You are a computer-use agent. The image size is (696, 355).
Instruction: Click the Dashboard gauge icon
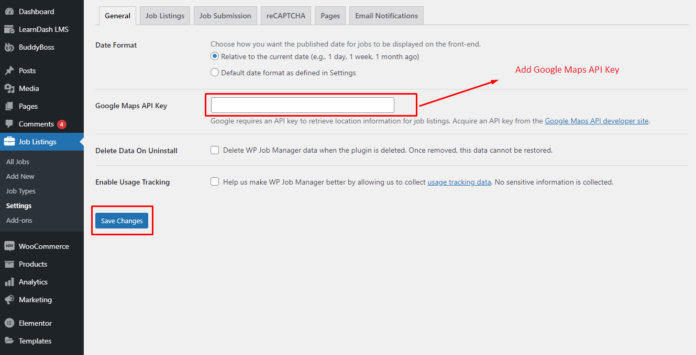(9, 12)
